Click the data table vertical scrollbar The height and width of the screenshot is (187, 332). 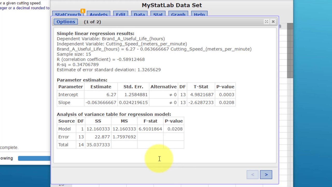[290, 52]
